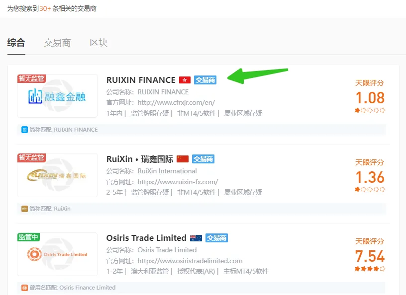
Task: Click the China flag icon
Action: pyautogui.click(x=183, y=159)
